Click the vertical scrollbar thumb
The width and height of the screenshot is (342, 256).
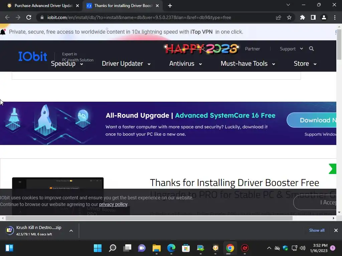tap(339, 44)
